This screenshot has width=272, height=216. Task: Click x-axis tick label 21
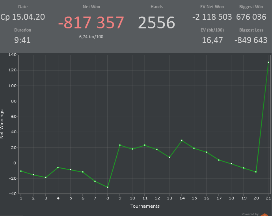coord(268,198)
